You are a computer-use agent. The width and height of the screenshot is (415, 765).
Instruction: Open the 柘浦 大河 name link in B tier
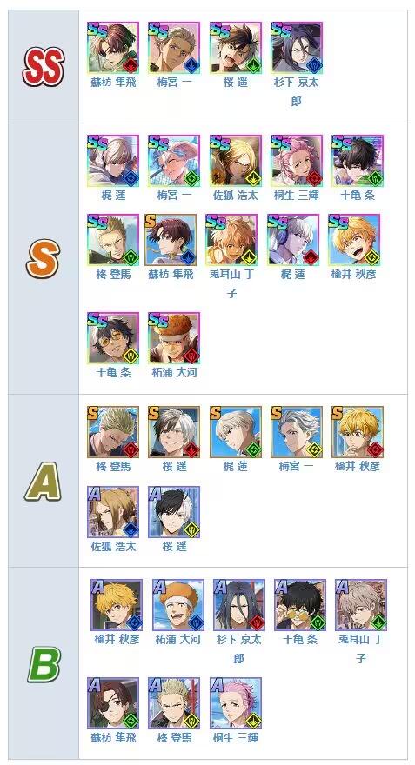[177, 639]
